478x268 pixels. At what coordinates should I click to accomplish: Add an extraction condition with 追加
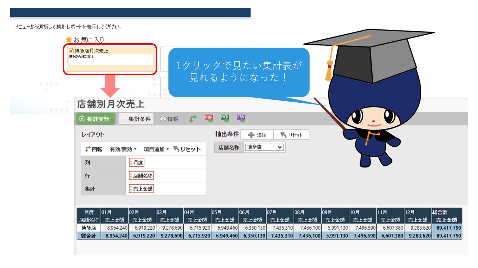257,135
